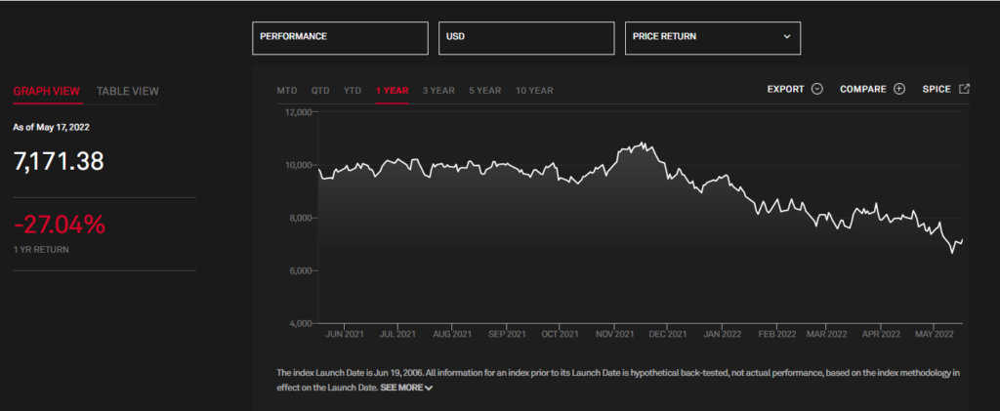Select the QTD time range
The image size is (1000, 411).
click(x=320, y=91)
